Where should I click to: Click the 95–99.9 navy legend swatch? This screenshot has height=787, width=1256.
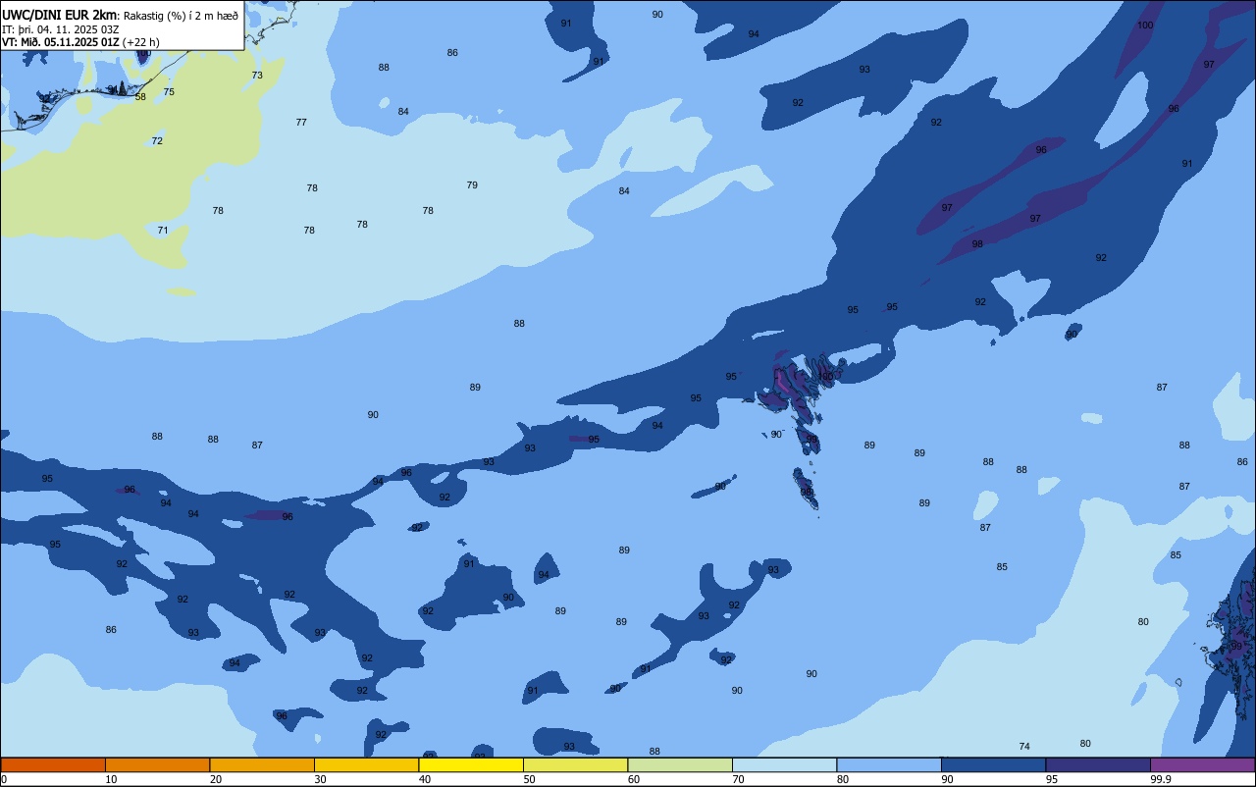pos(1098,764)
